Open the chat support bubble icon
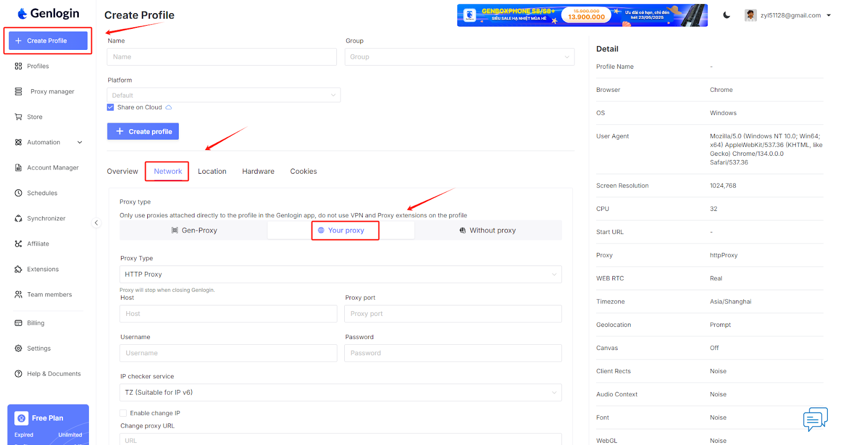This screenshot has width=841, height=445. click(815, 419)
